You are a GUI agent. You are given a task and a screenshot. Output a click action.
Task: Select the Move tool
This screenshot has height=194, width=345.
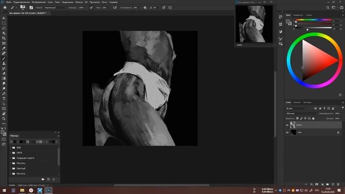[4, 18]
